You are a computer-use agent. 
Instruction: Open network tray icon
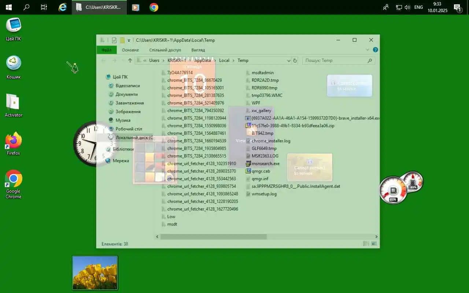[x=399, y=7]
